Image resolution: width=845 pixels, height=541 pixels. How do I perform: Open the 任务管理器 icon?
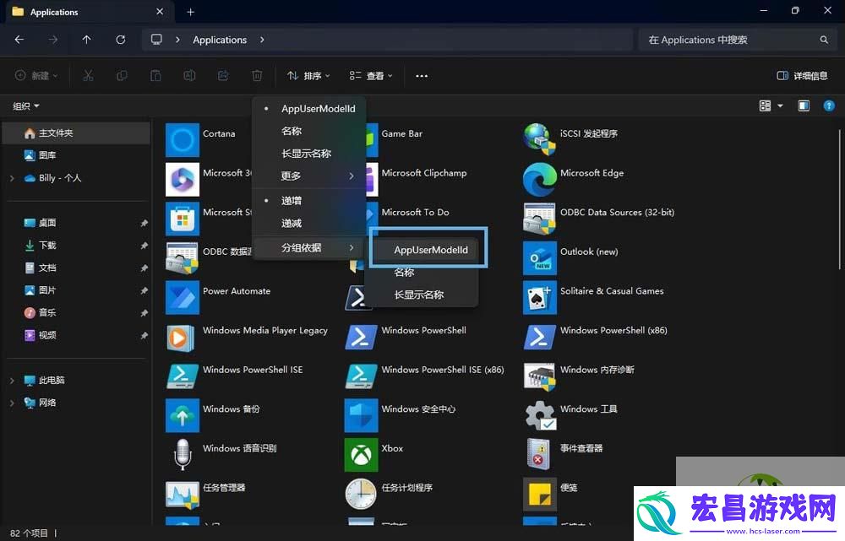[183, 494]
